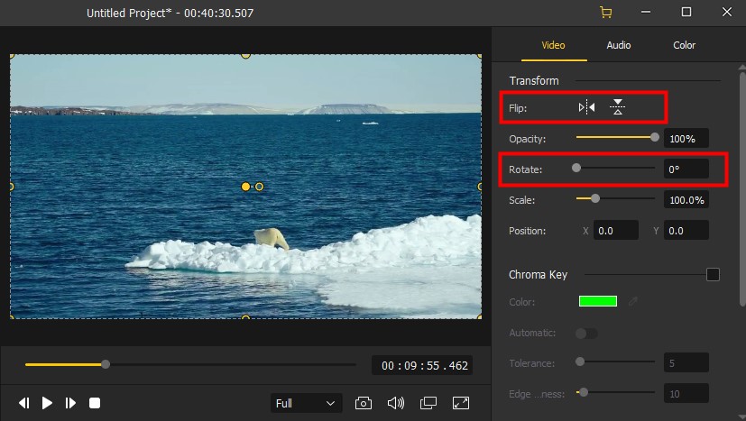The image size is (746, 421).
Task: Open the shopping cart purchase icon
Action: coord(605,13)
